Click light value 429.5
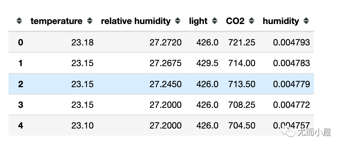Screen dimensions: 342x147 click(x=207, y=63)
